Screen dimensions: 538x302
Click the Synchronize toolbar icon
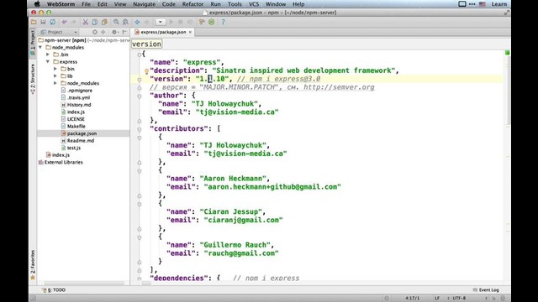click(x=52, y=22)
